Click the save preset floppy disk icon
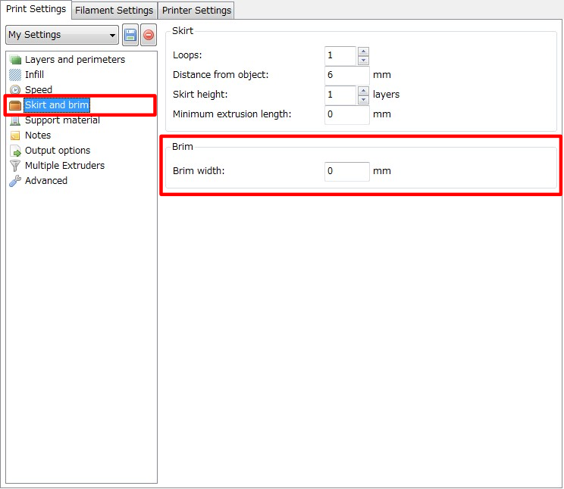The height and width of the screenshot is (489, 564). tap(130, 36)
